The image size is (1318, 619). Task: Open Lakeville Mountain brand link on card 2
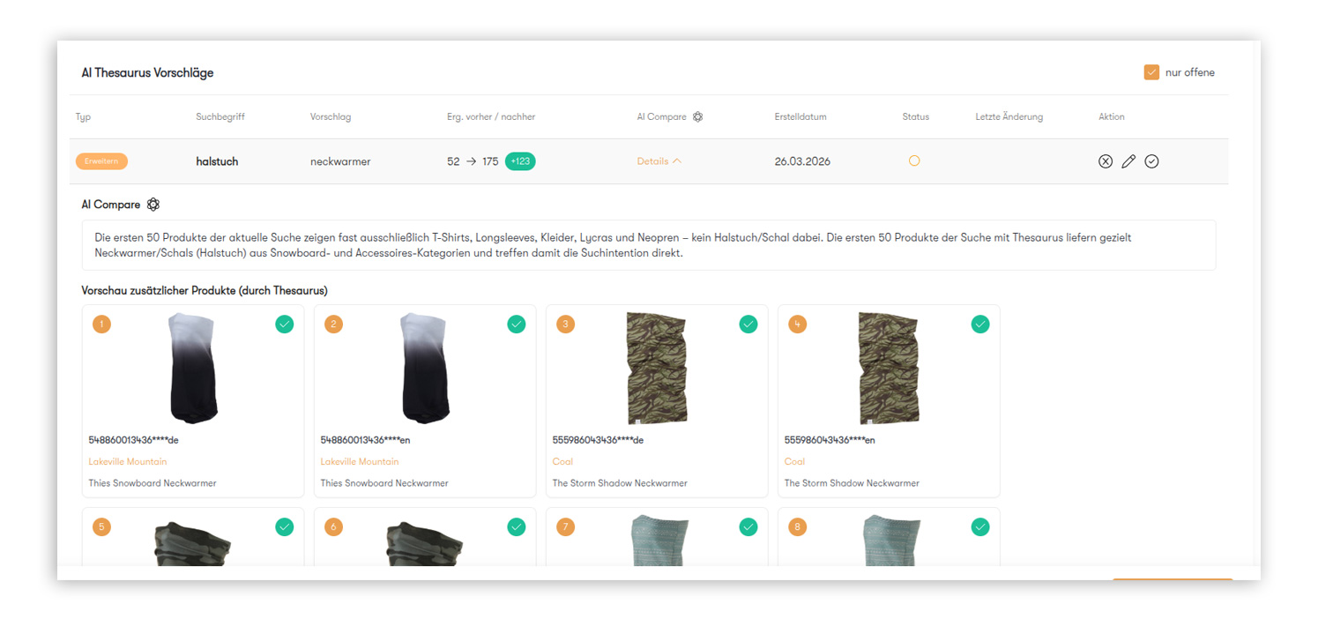[360, 461]
